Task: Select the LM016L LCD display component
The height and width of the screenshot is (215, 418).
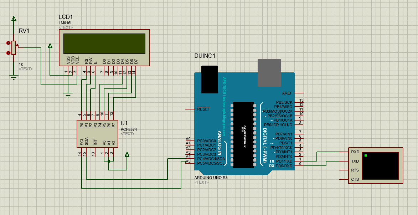Action: [104, 48]
